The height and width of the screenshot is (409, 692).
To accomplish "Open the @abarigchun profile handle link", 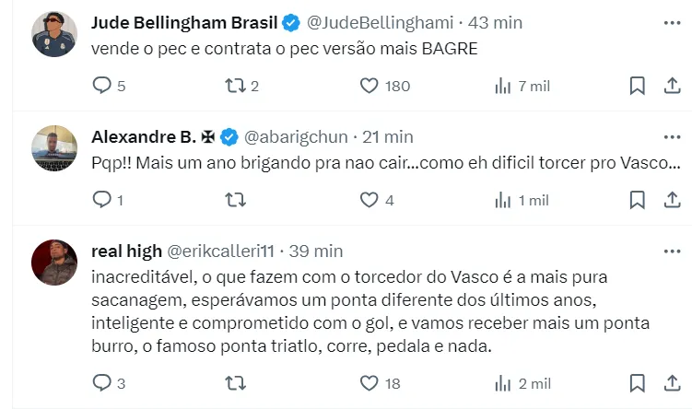I will pyautogui.click(x=296, y=136).
